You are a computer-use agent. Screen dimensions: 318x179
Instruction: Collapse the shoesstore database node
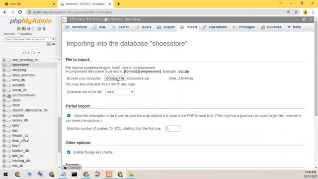[x=4, y=65]
